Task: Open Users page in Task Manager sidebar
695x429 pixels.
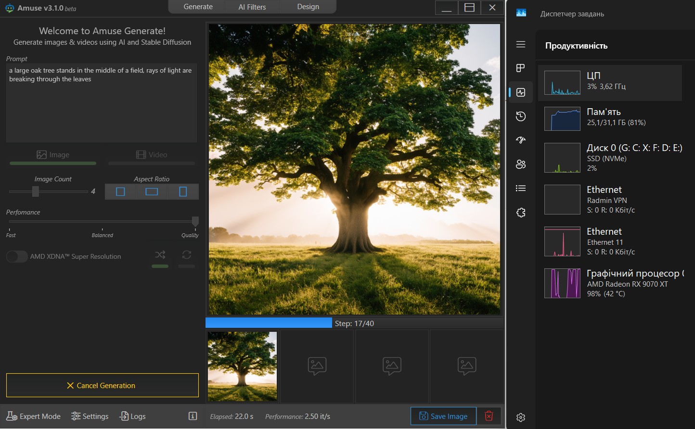Action: [521, 164]
